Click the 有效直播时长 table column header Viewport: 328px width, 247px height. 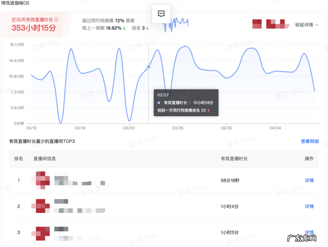coord(234,159)
